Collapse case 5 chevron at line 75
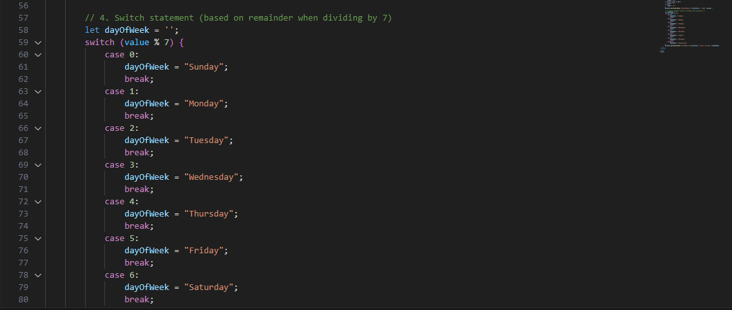 [x=38, y=238]
